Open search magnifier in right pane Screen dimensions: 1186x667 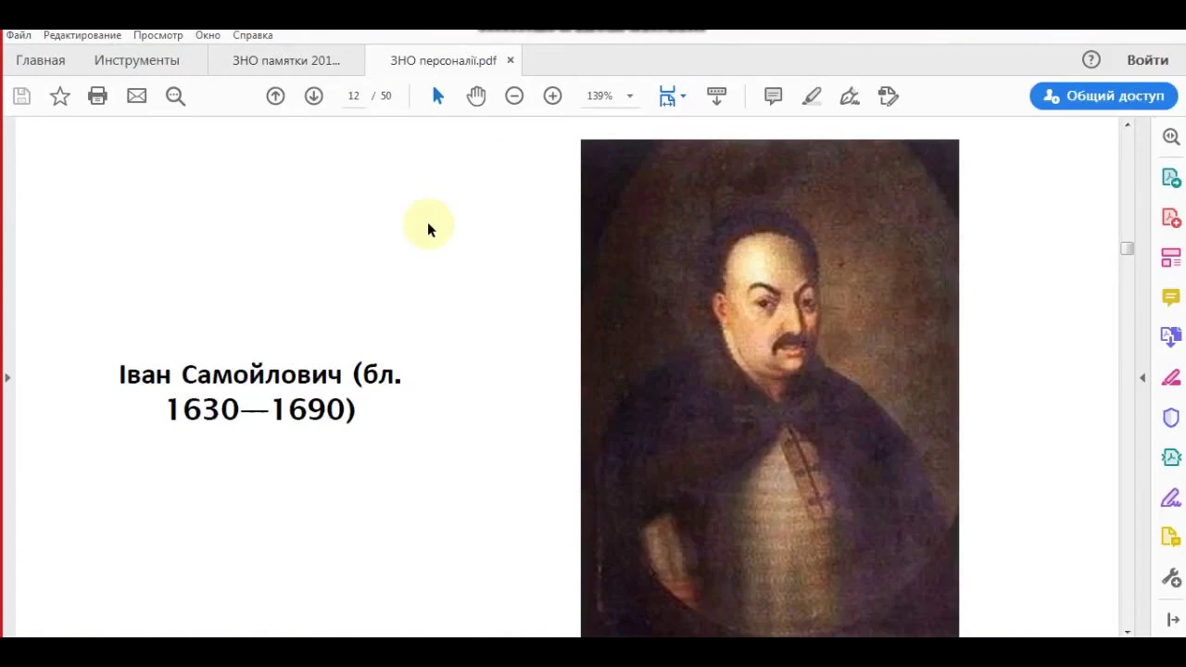click(1171, 136)
